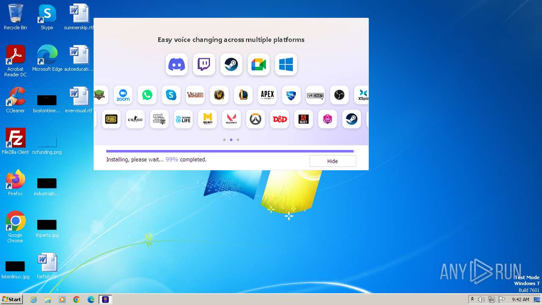This screenshot has height=305, width=542.
Task: Click the Twitch platform icon
Action: click(204, 65)
